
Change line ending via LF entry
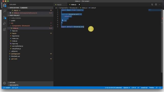138,88
